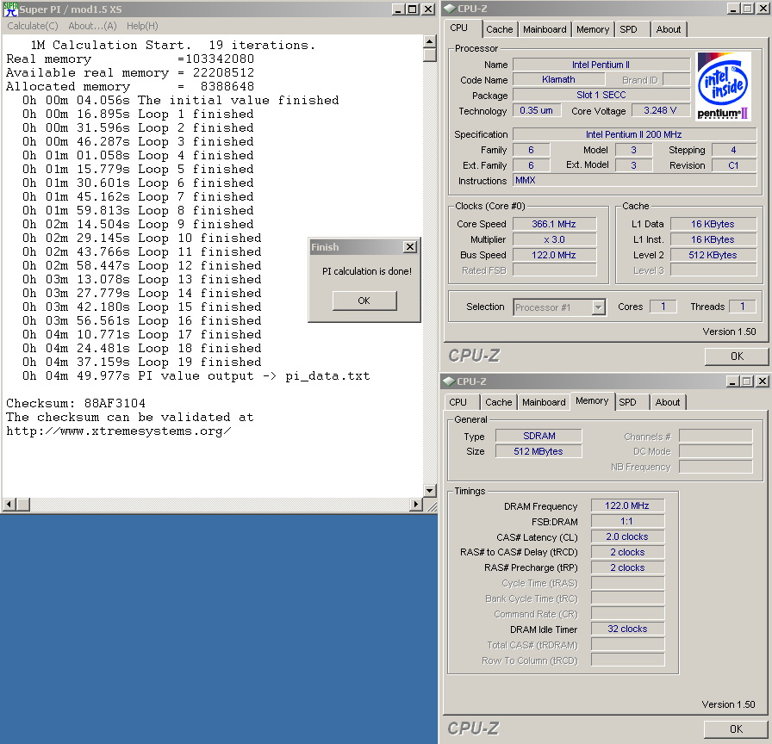Click the DRAM Frequency value 122.0 MHz
This screenshot has width=772, height=744.
click(627, 505)
